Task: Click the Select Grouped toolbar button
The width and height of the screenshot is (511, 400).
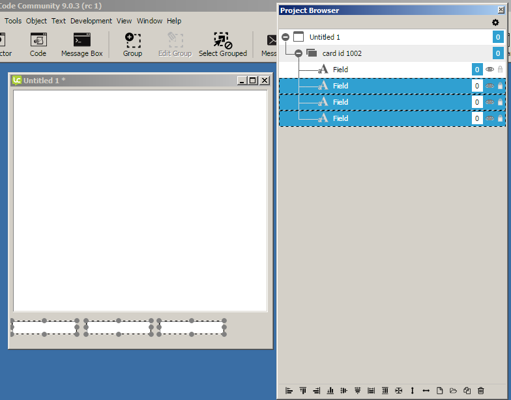Action: click(x=223, y=44)
